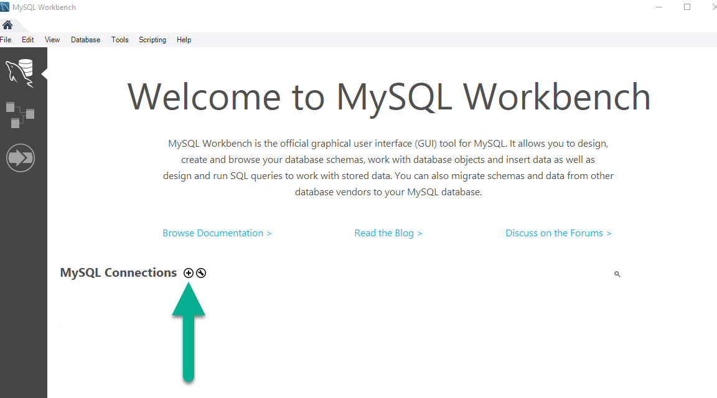
Task: Open the View menu
Action: click(52, 39)
